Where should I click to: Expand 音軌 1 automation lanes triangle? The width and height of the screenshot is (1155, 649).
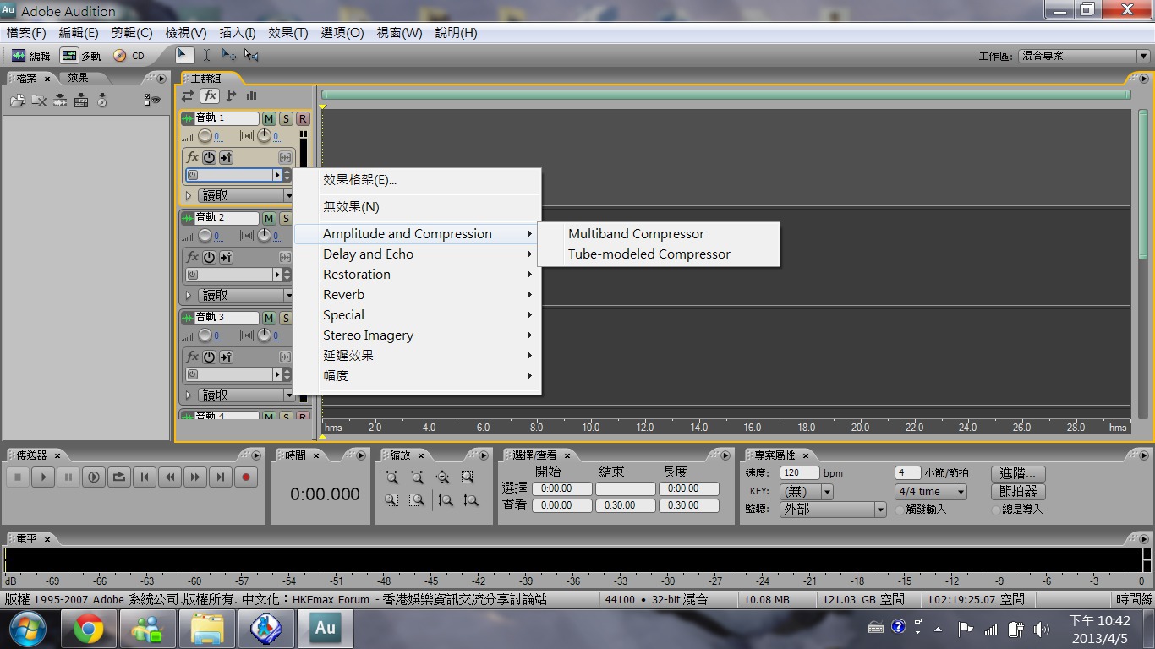(x=188, y=195)
